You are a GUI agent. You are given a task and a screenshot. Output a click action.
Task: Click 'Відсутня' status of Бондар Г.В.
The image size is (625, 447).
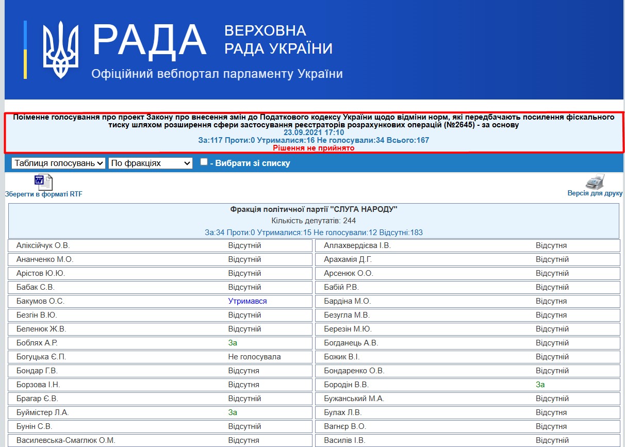click(244, 371)
